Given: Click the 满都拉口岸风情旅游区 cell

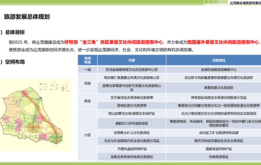Looking at the screenshot, I should pyautogui.click(x=132, y=123).
